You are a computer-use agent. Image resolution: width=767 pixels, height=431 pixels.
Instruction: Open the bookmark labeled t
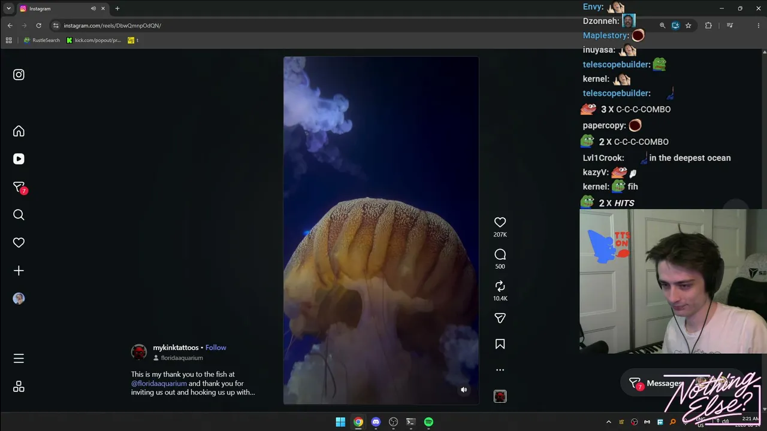point(133,41)
